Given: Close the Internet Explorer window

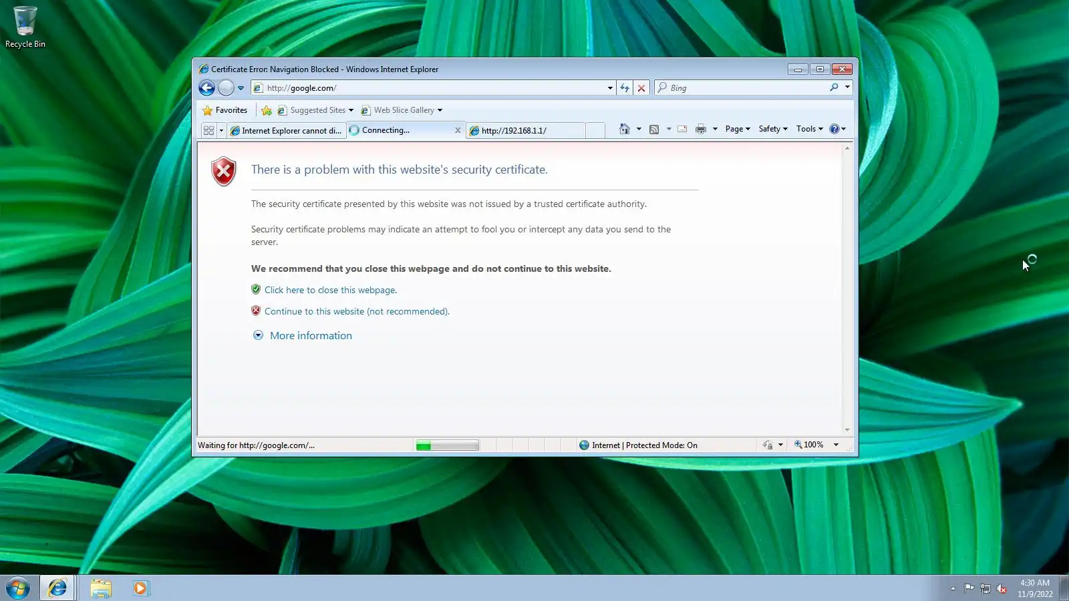Looking at the screenshot, I should click(x=843, y=69).
